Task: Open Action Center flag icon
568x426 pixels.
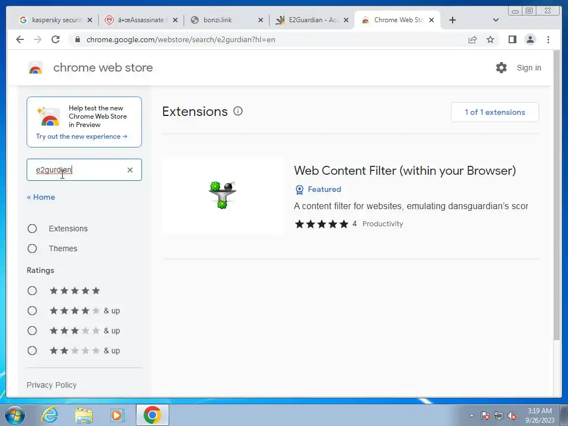Action: (485, 415)
